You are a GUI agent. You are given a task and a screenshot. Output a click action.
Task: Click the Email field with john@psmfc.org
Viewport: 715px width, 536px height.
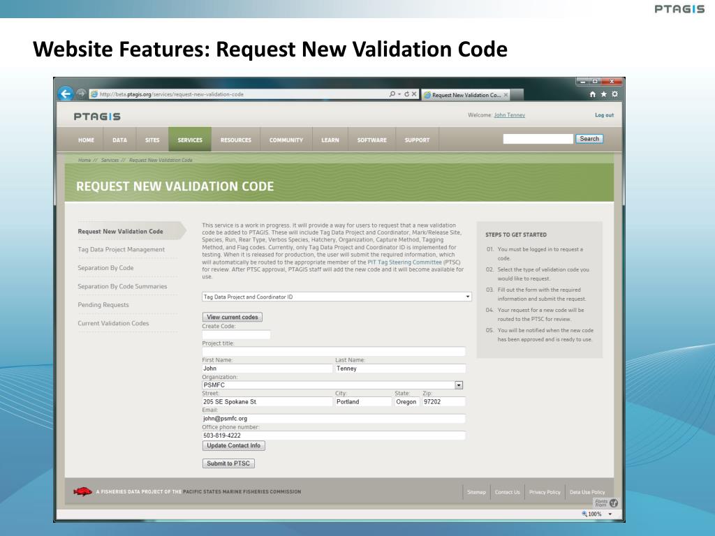click(334, 419)
